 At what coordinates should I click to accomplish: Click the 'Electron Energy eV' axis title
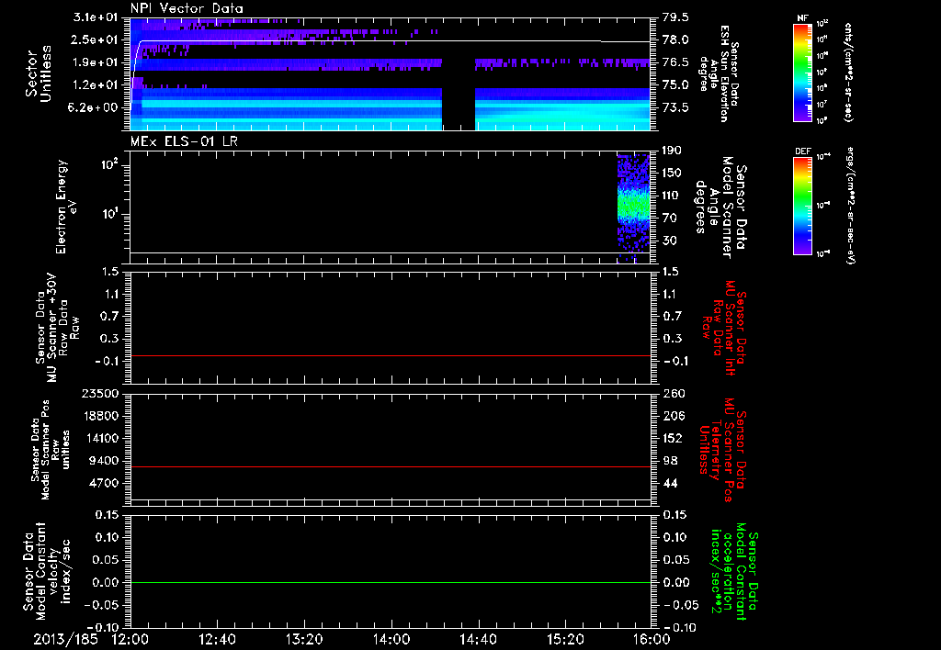65,207
